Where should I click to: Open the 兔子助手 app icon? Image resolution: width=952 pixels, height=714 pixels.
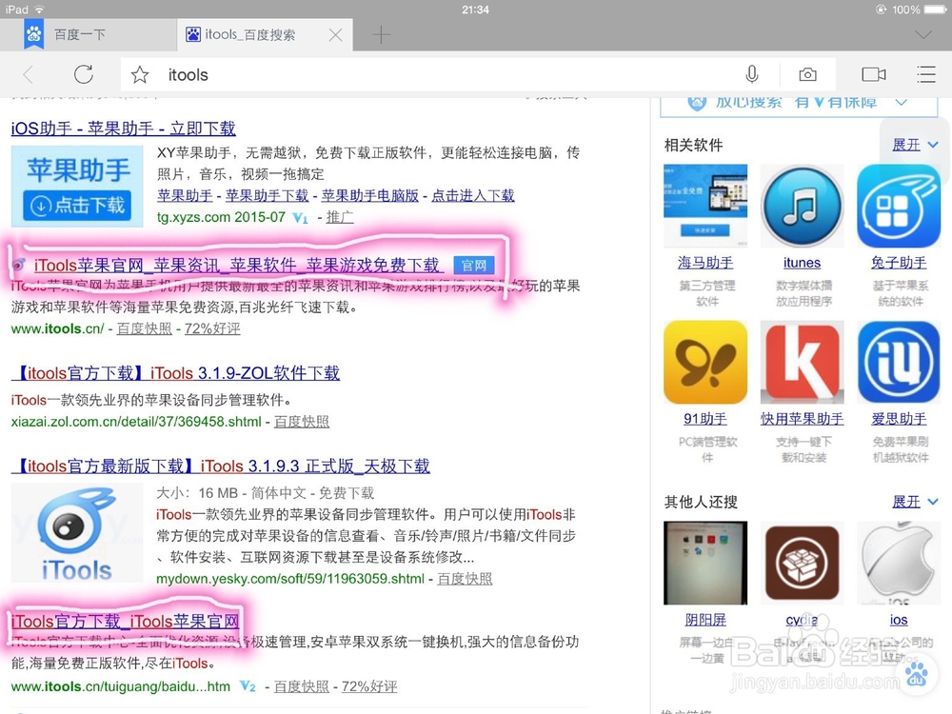pos(899,206)
